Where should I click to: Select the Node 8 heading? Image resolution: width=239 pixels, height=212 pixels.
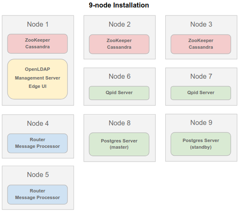coord(119,123)
